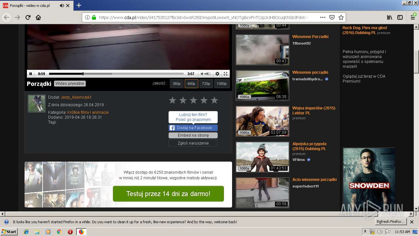
Task: Save page to Pocket icon
Action: [332, 17]
